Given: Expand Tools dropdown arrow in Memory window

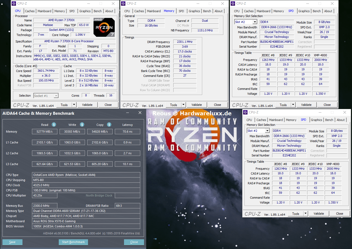Looking at the screenshot, I should click(x=183, y=105).
